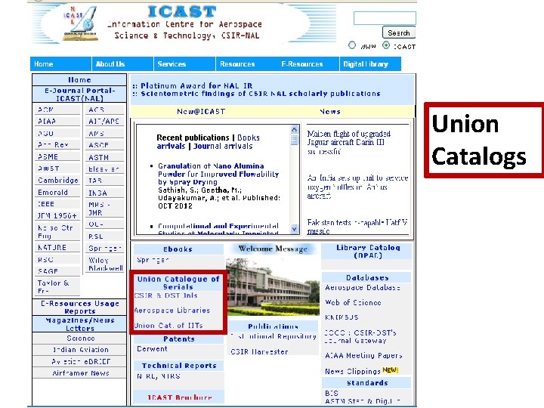
Task: Click the campus building photo
Action: [273, 287]
